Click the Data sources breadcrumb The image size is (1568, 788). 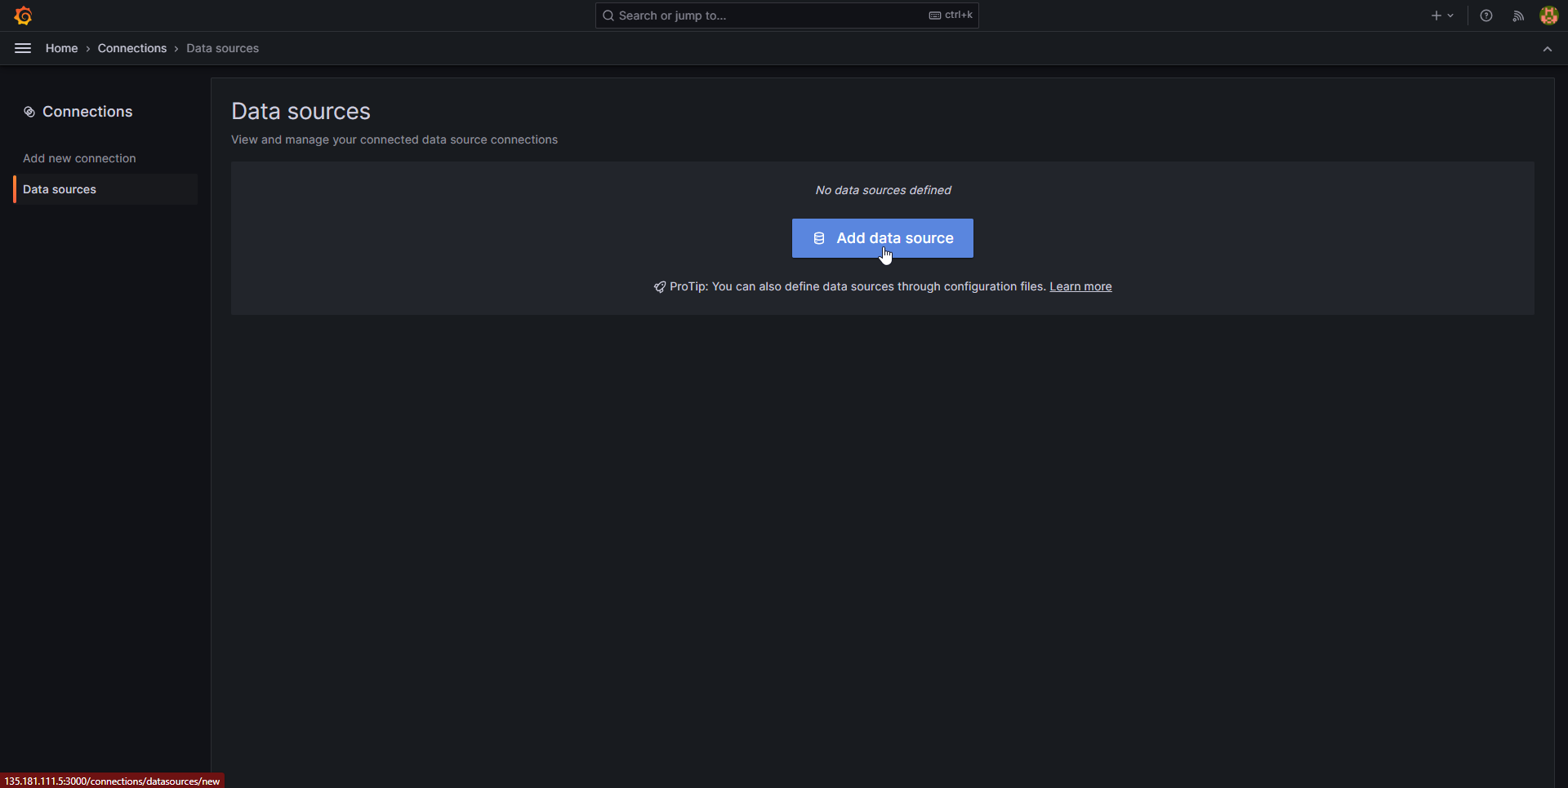[x=222, y=48]
